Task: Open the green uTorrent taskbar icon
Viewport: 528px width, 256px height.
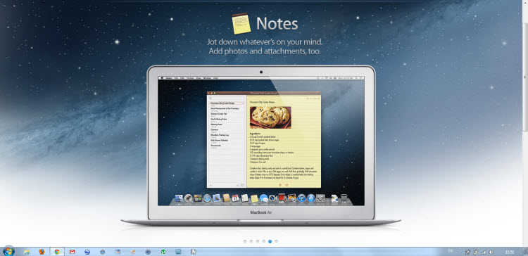Action: (163, 252)
